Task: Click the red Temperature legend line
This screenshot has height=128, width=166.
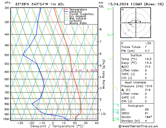Action: [x=66, y=9]
